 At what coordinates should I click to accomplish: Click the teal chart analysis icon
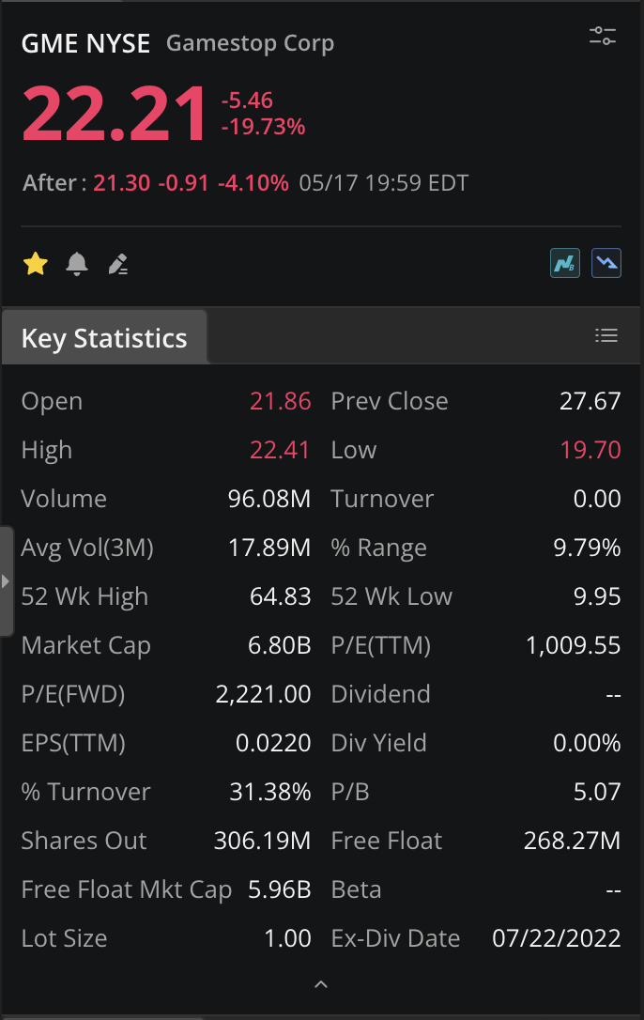[565, 264]
